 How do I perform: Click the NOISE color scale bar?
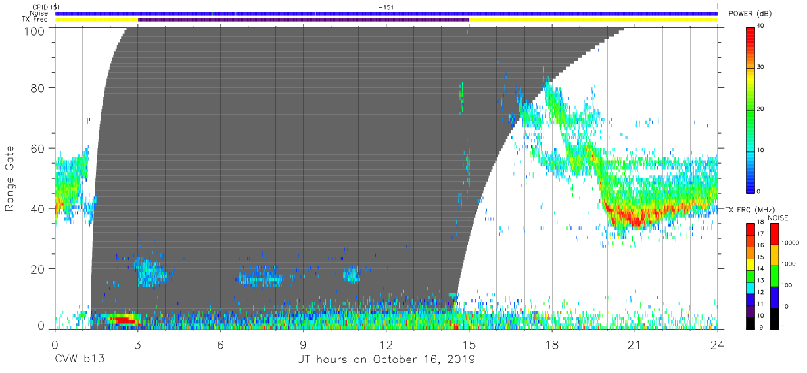pos(774,275)
